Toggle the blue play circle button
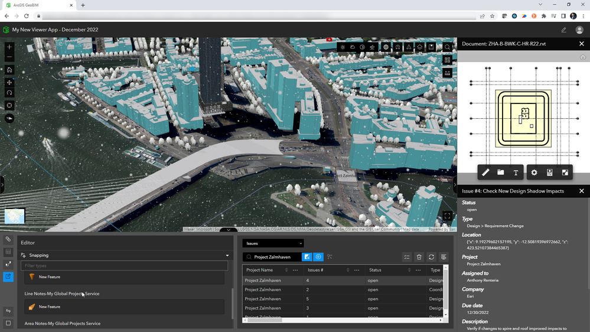 pos(318,257)
